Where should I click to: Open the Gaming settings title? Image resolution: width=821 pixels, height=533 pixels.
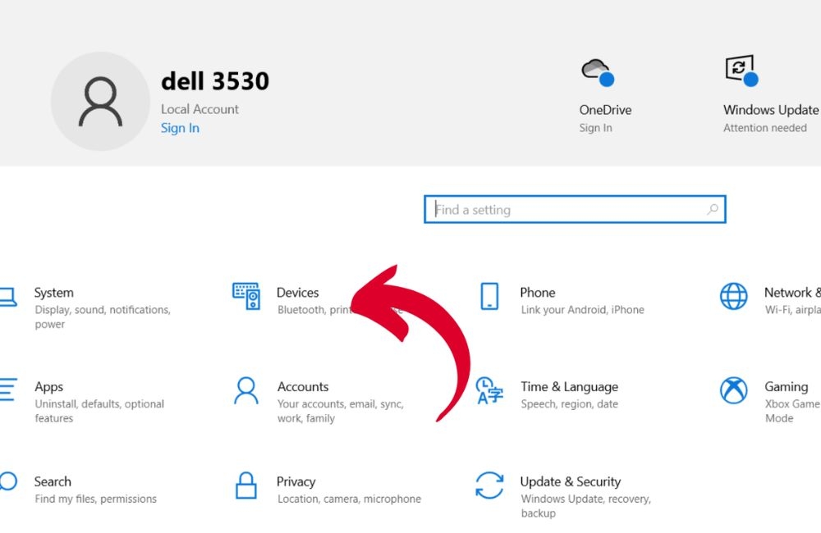pos(786,388)
